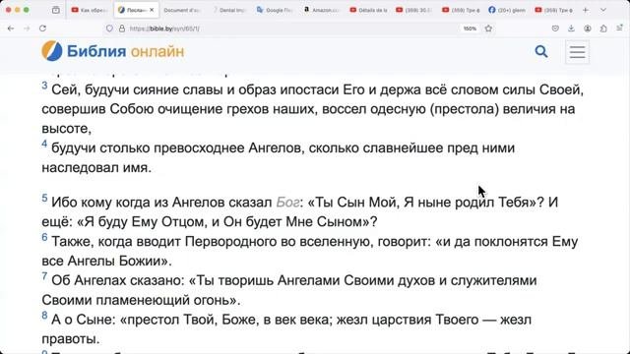Bookmark this page with the star
The image size is (630, 354).
(x=488, y=29)
